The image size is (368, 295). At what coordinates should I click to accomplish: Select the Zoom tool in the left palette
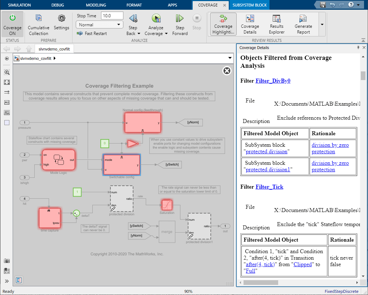tap(7, 72)
